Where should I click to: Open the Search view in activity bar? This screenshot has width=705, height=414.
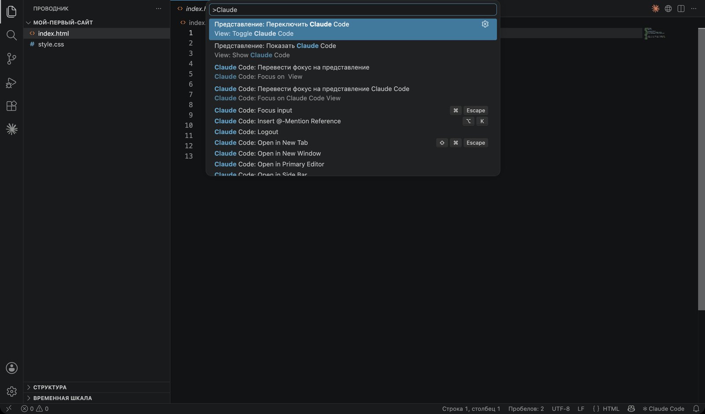(11, 35)
